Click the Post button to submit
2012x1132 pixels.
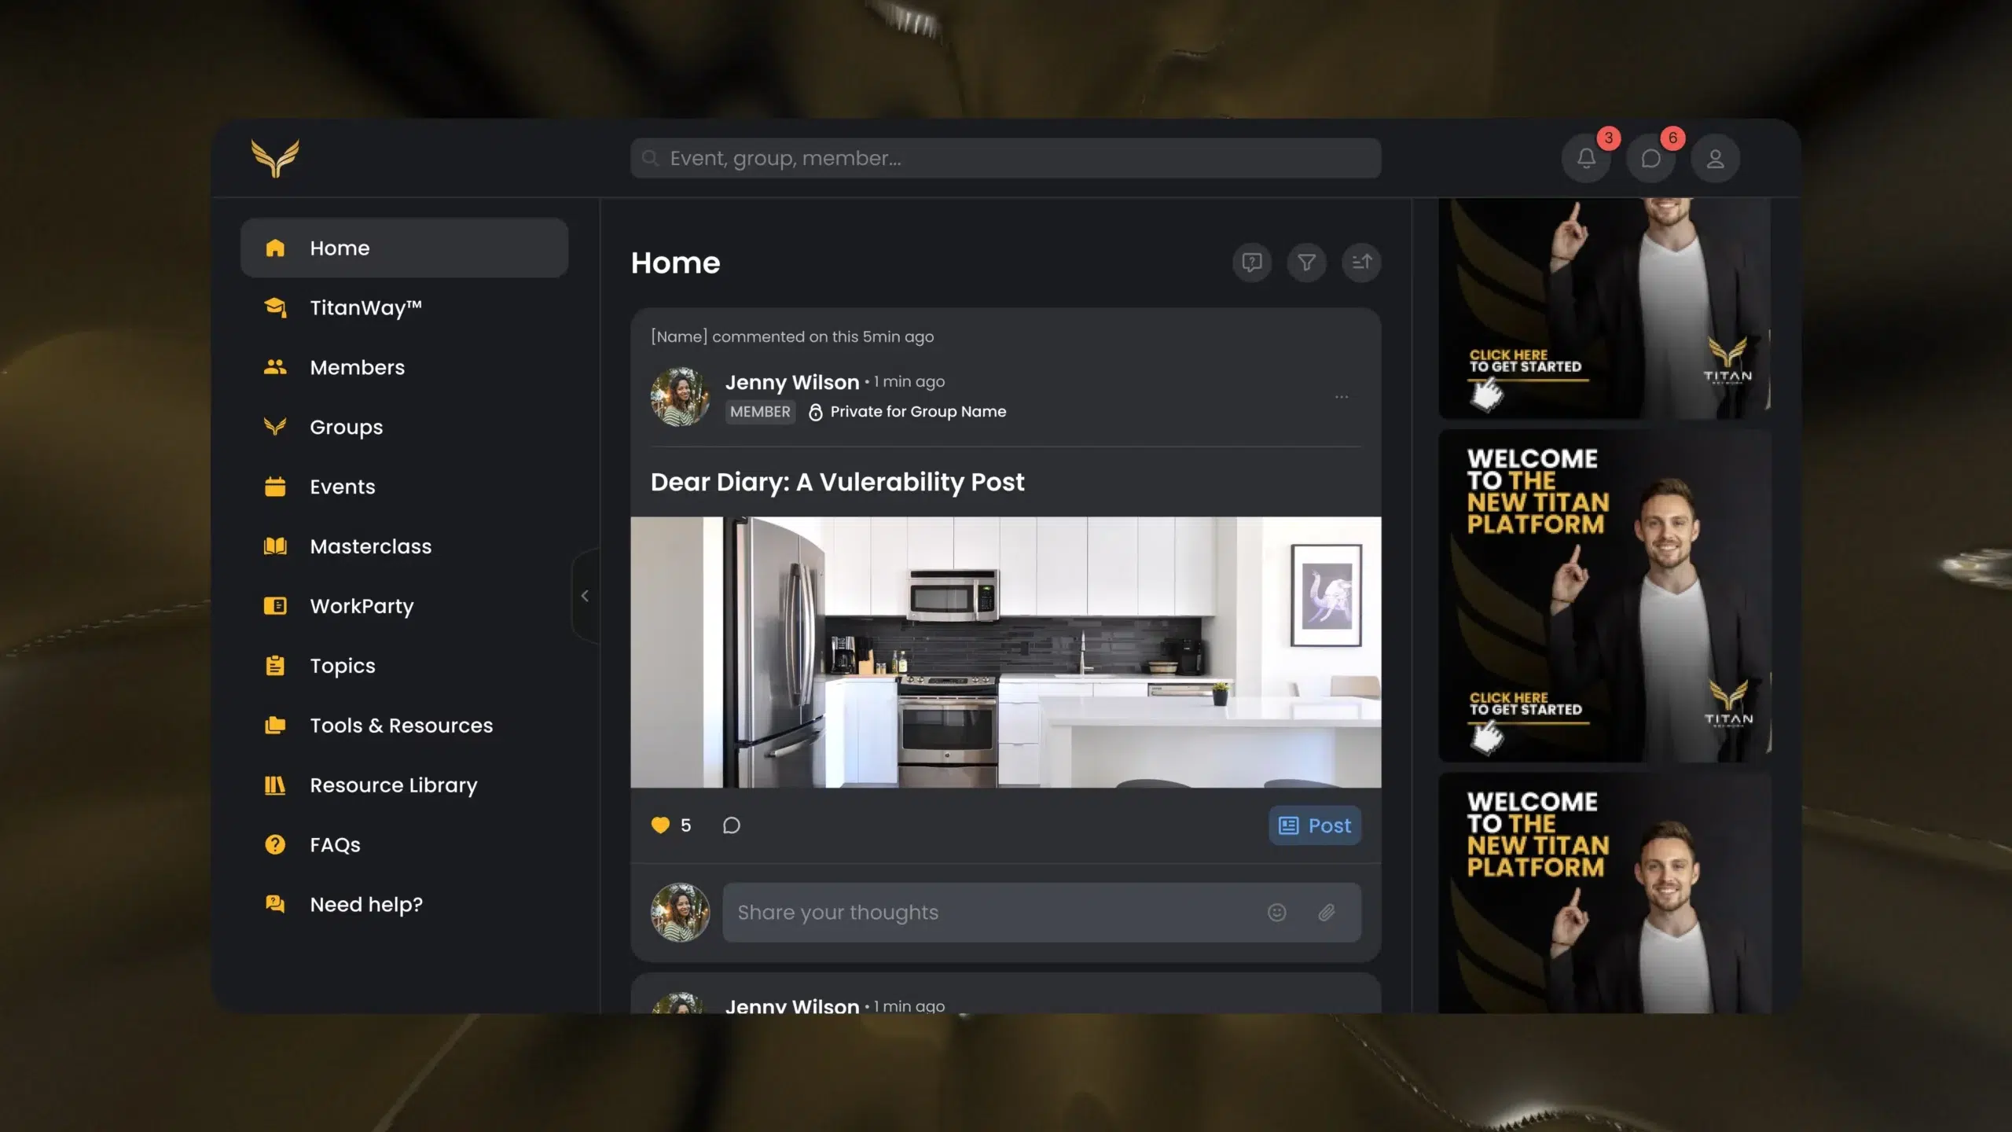[x=1313, y=825]
